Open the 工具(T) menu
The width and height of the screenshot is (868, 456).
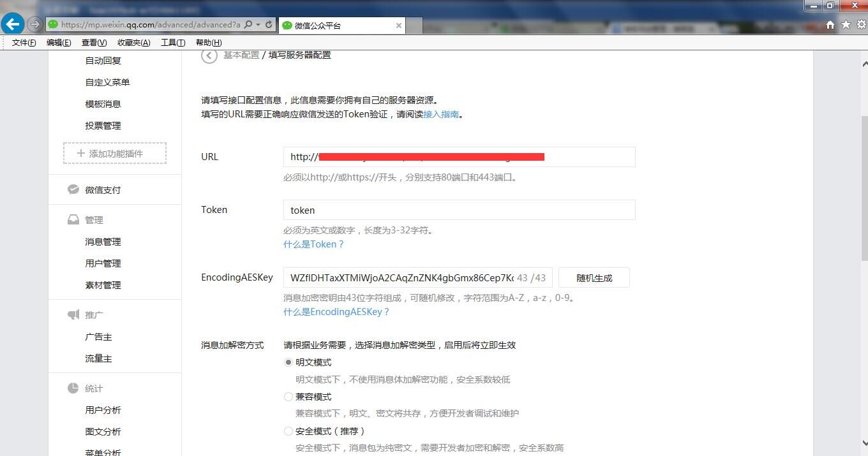[x=173, y=43]
